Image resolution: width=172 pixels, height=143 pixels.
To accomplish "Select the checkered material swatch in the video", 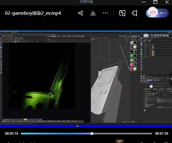I will 132,43.
